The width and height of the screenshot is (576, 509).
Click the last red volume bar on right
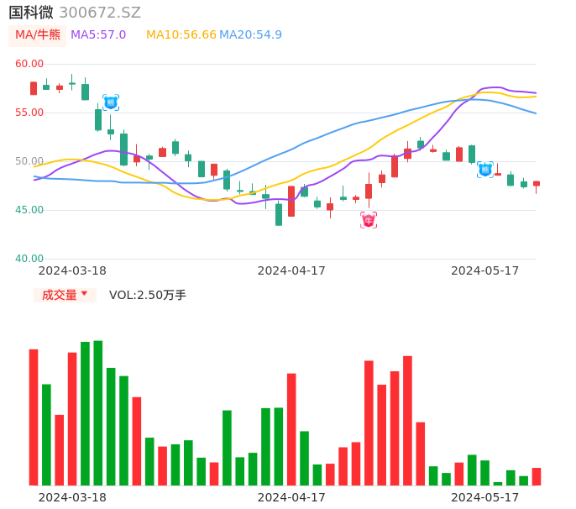coord(537,476)
